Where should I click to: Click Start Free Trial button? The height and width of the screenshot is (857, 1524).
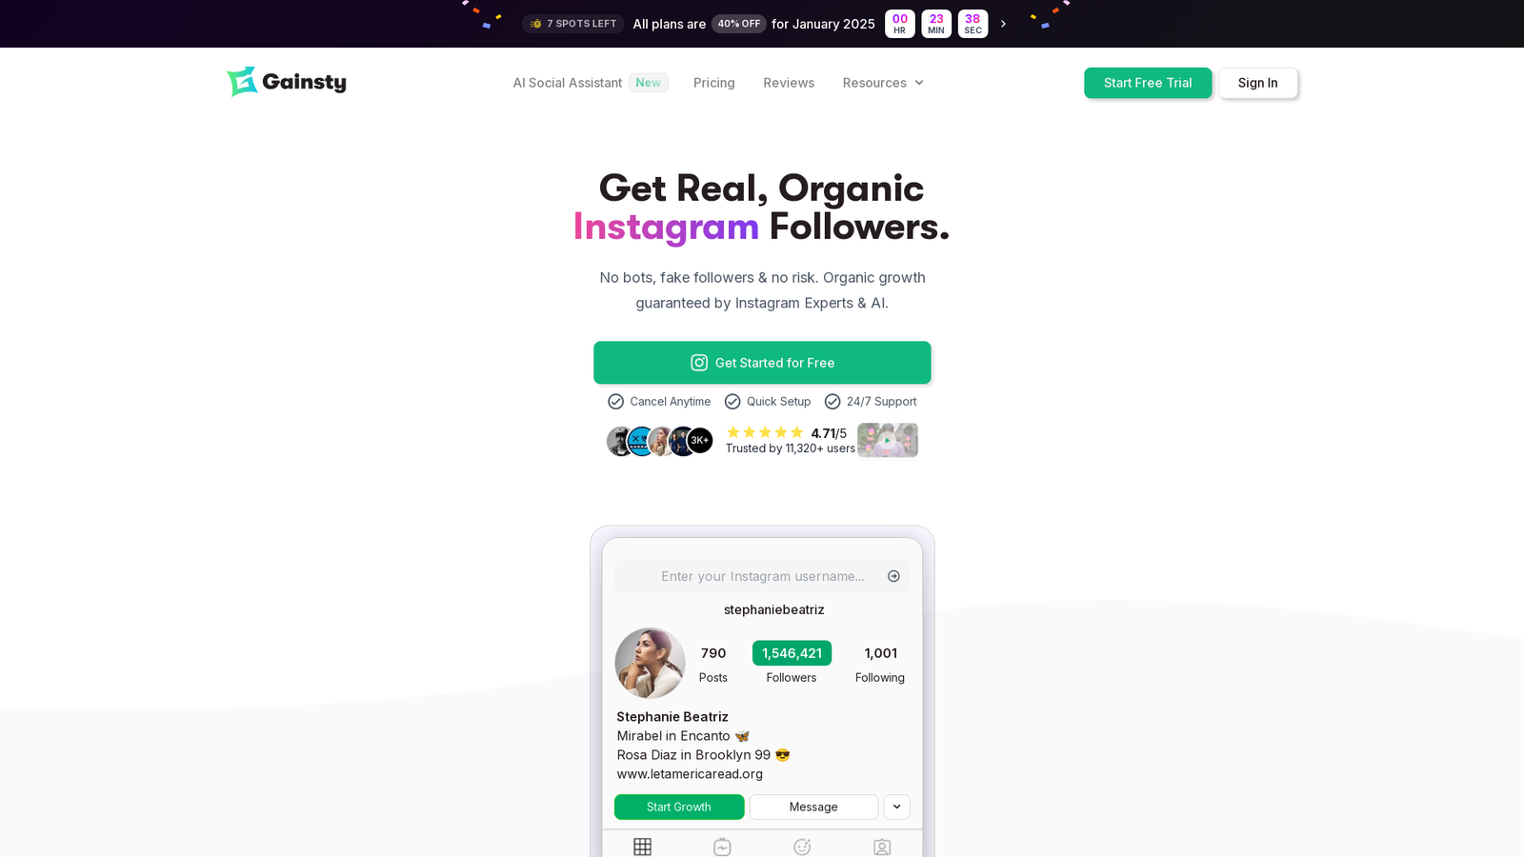(x=1148, y=83)
